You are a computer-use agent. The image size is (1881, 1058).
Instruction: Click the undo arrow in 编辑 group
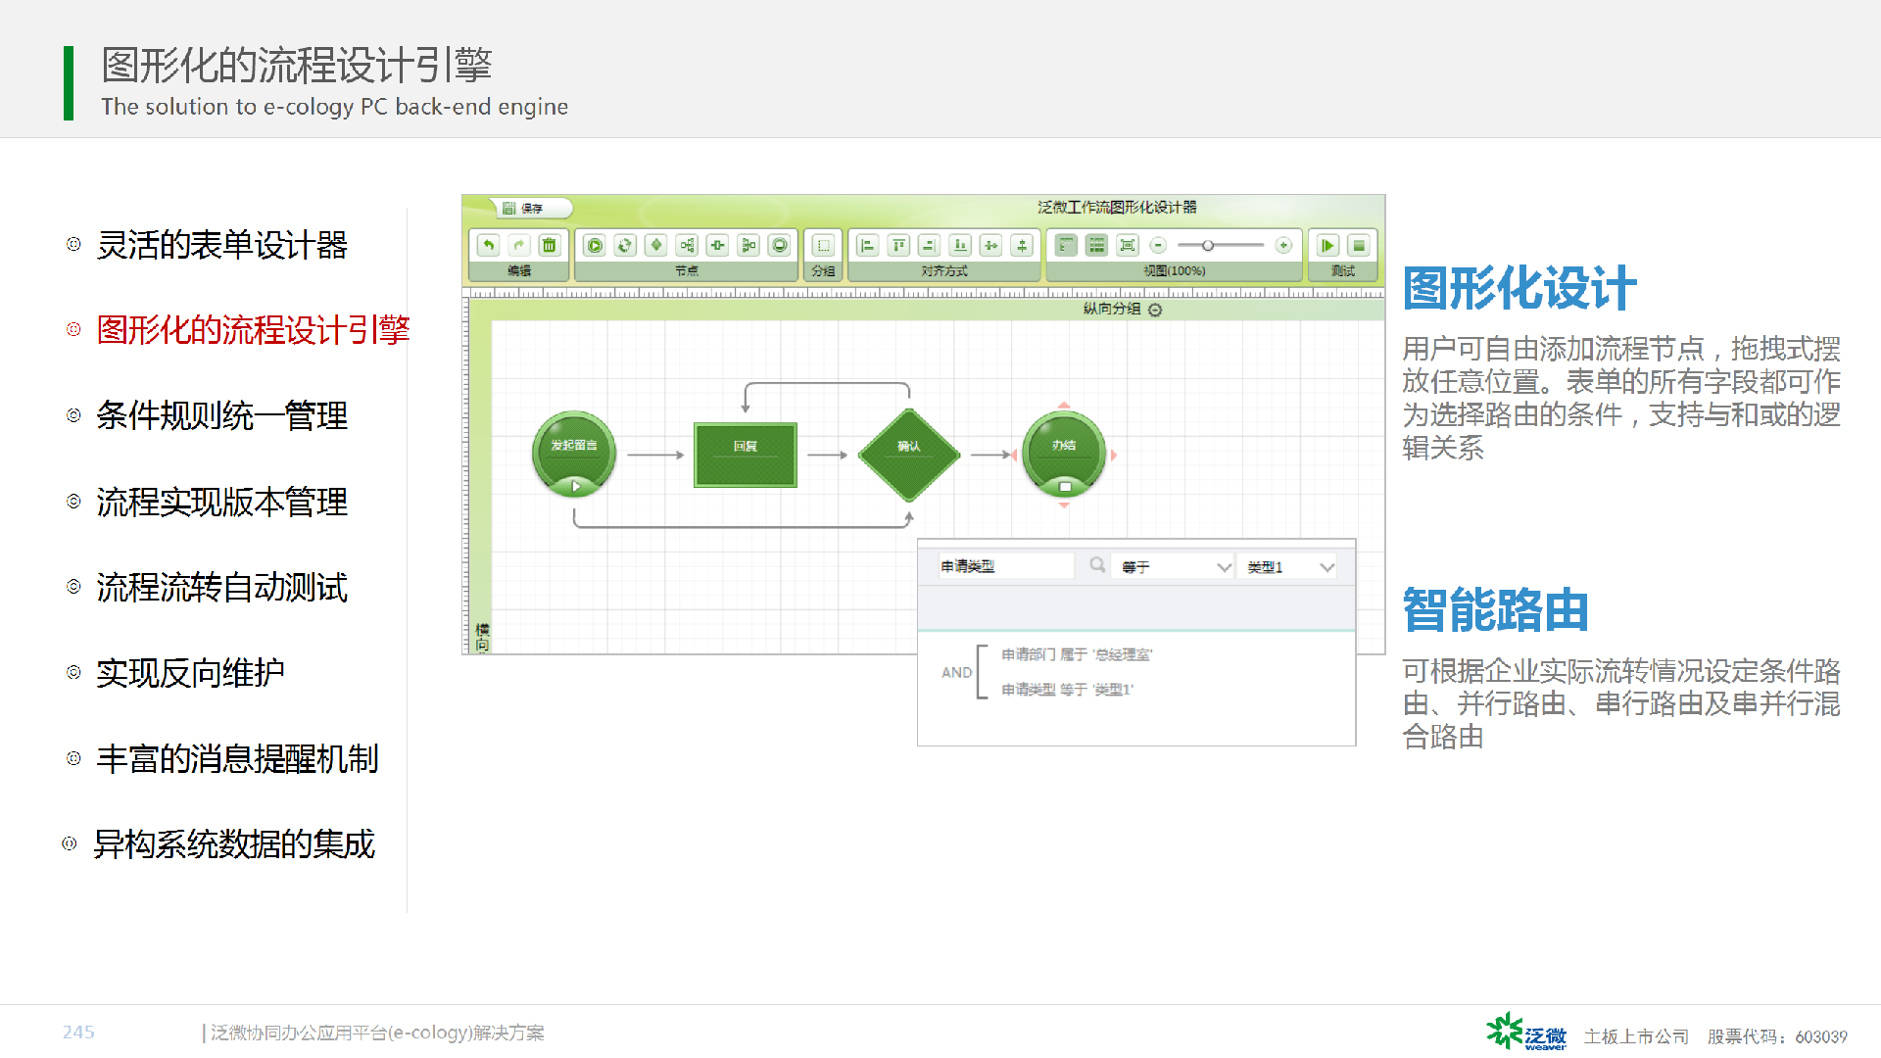click(488, 245)
